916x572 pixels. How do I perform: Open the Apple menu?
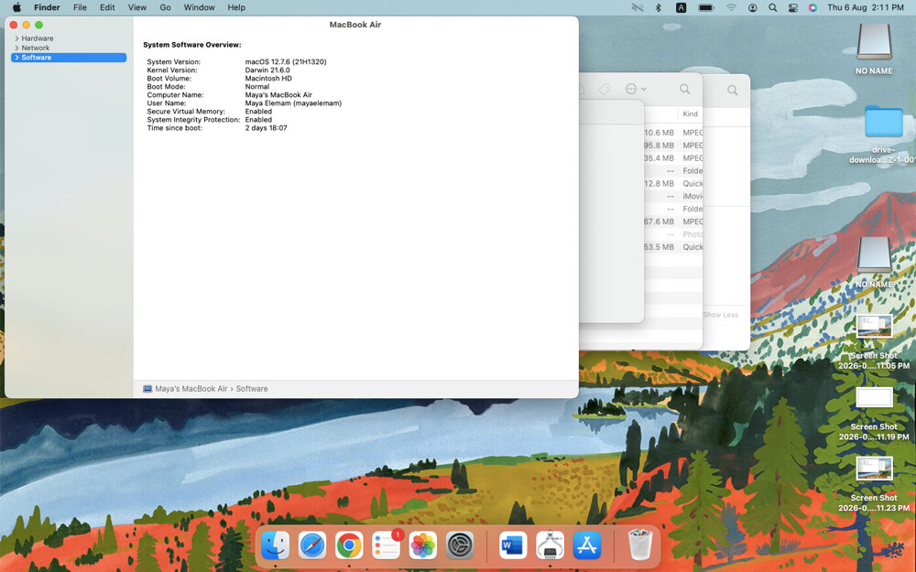pyautogui.click(x=16, y=7)
